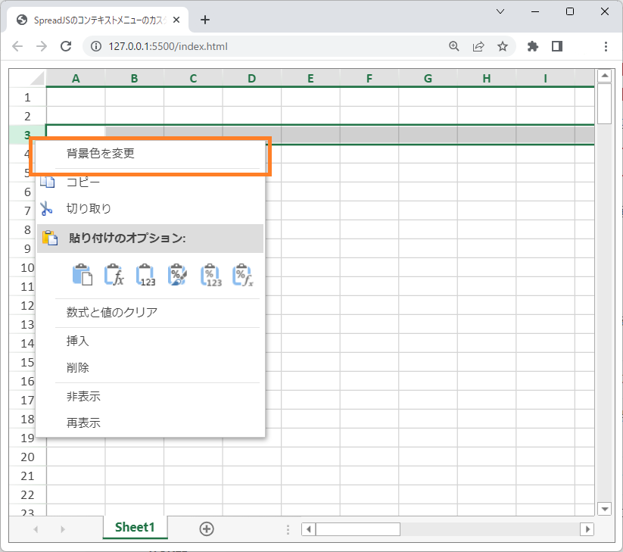Click Paste All clipboard icon
The width and height of the screenshot is (623, 552).
tap(83, 275)
